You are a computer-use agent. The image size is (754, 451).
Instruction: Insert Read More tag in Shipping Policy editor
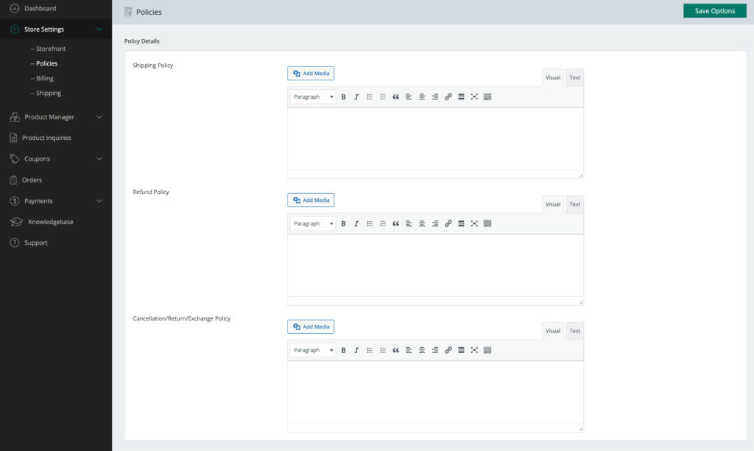(461, 97)
